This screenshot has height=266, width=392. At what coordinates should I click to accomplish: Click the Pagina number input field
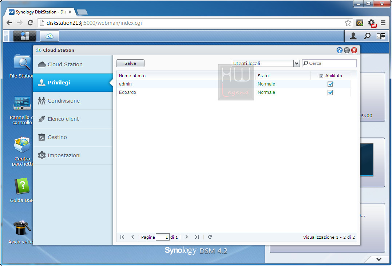click(x=162, y=237)
